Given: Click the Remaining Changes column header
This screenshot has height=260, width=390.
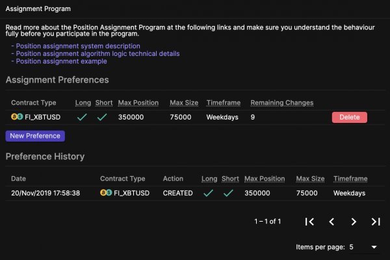Looking at the screenshot, I should pyautogui.click(x=282, y=103).
